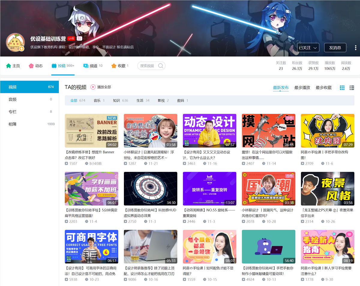This screenshot has width=360, height=286.
Task: Go to the 主页 tab
Action: (13, 66)
